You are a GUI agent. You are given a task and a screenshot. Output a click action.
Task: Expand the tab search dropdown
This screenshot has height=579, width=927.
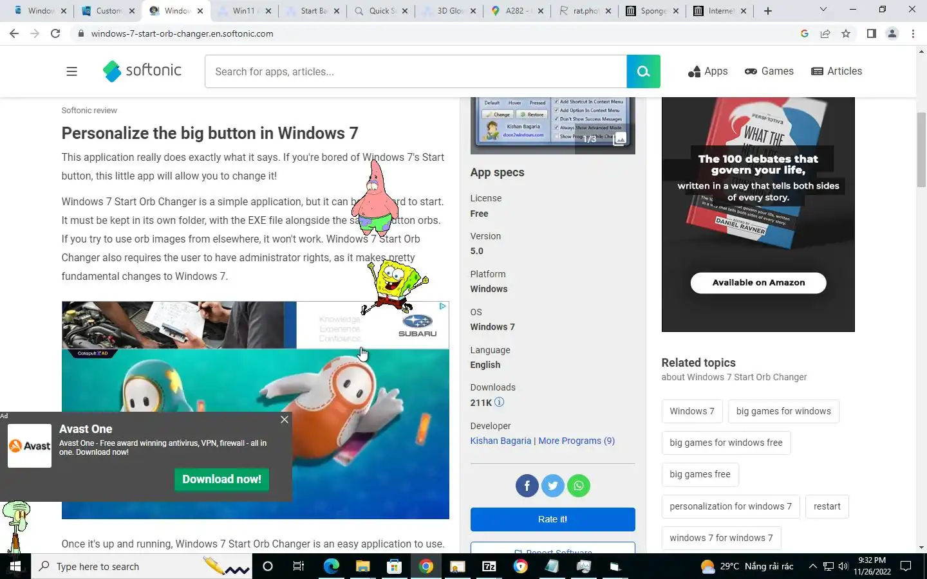[x=823, y=10]
